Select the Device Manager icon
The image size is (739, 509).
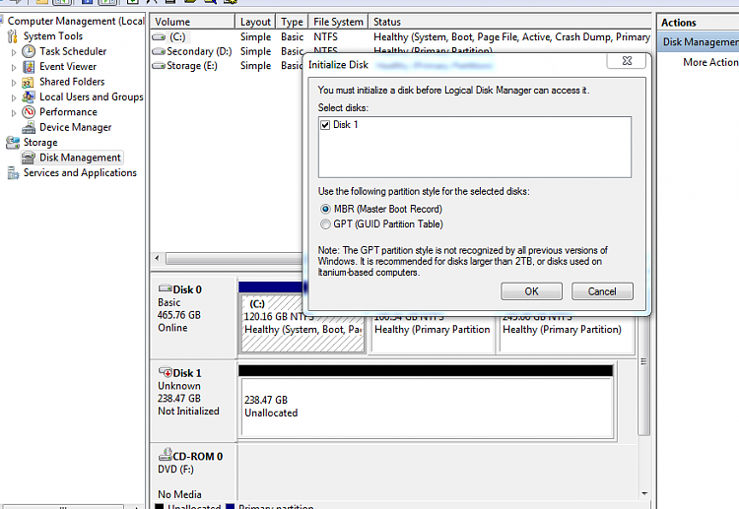click(x=29, y=127)
